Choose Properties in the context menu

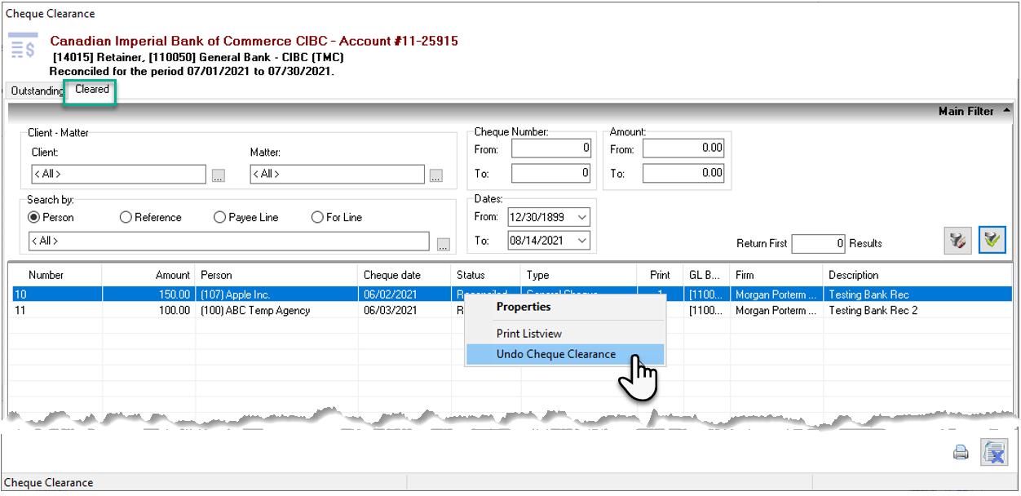click(x=524, y=308)
